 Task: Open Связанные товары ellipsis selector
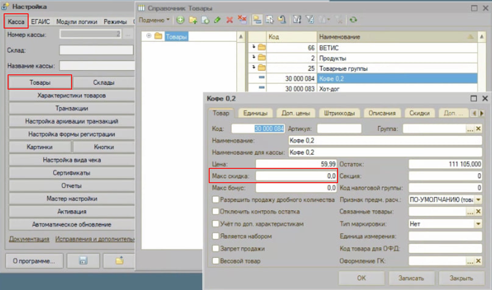(470, 212)
